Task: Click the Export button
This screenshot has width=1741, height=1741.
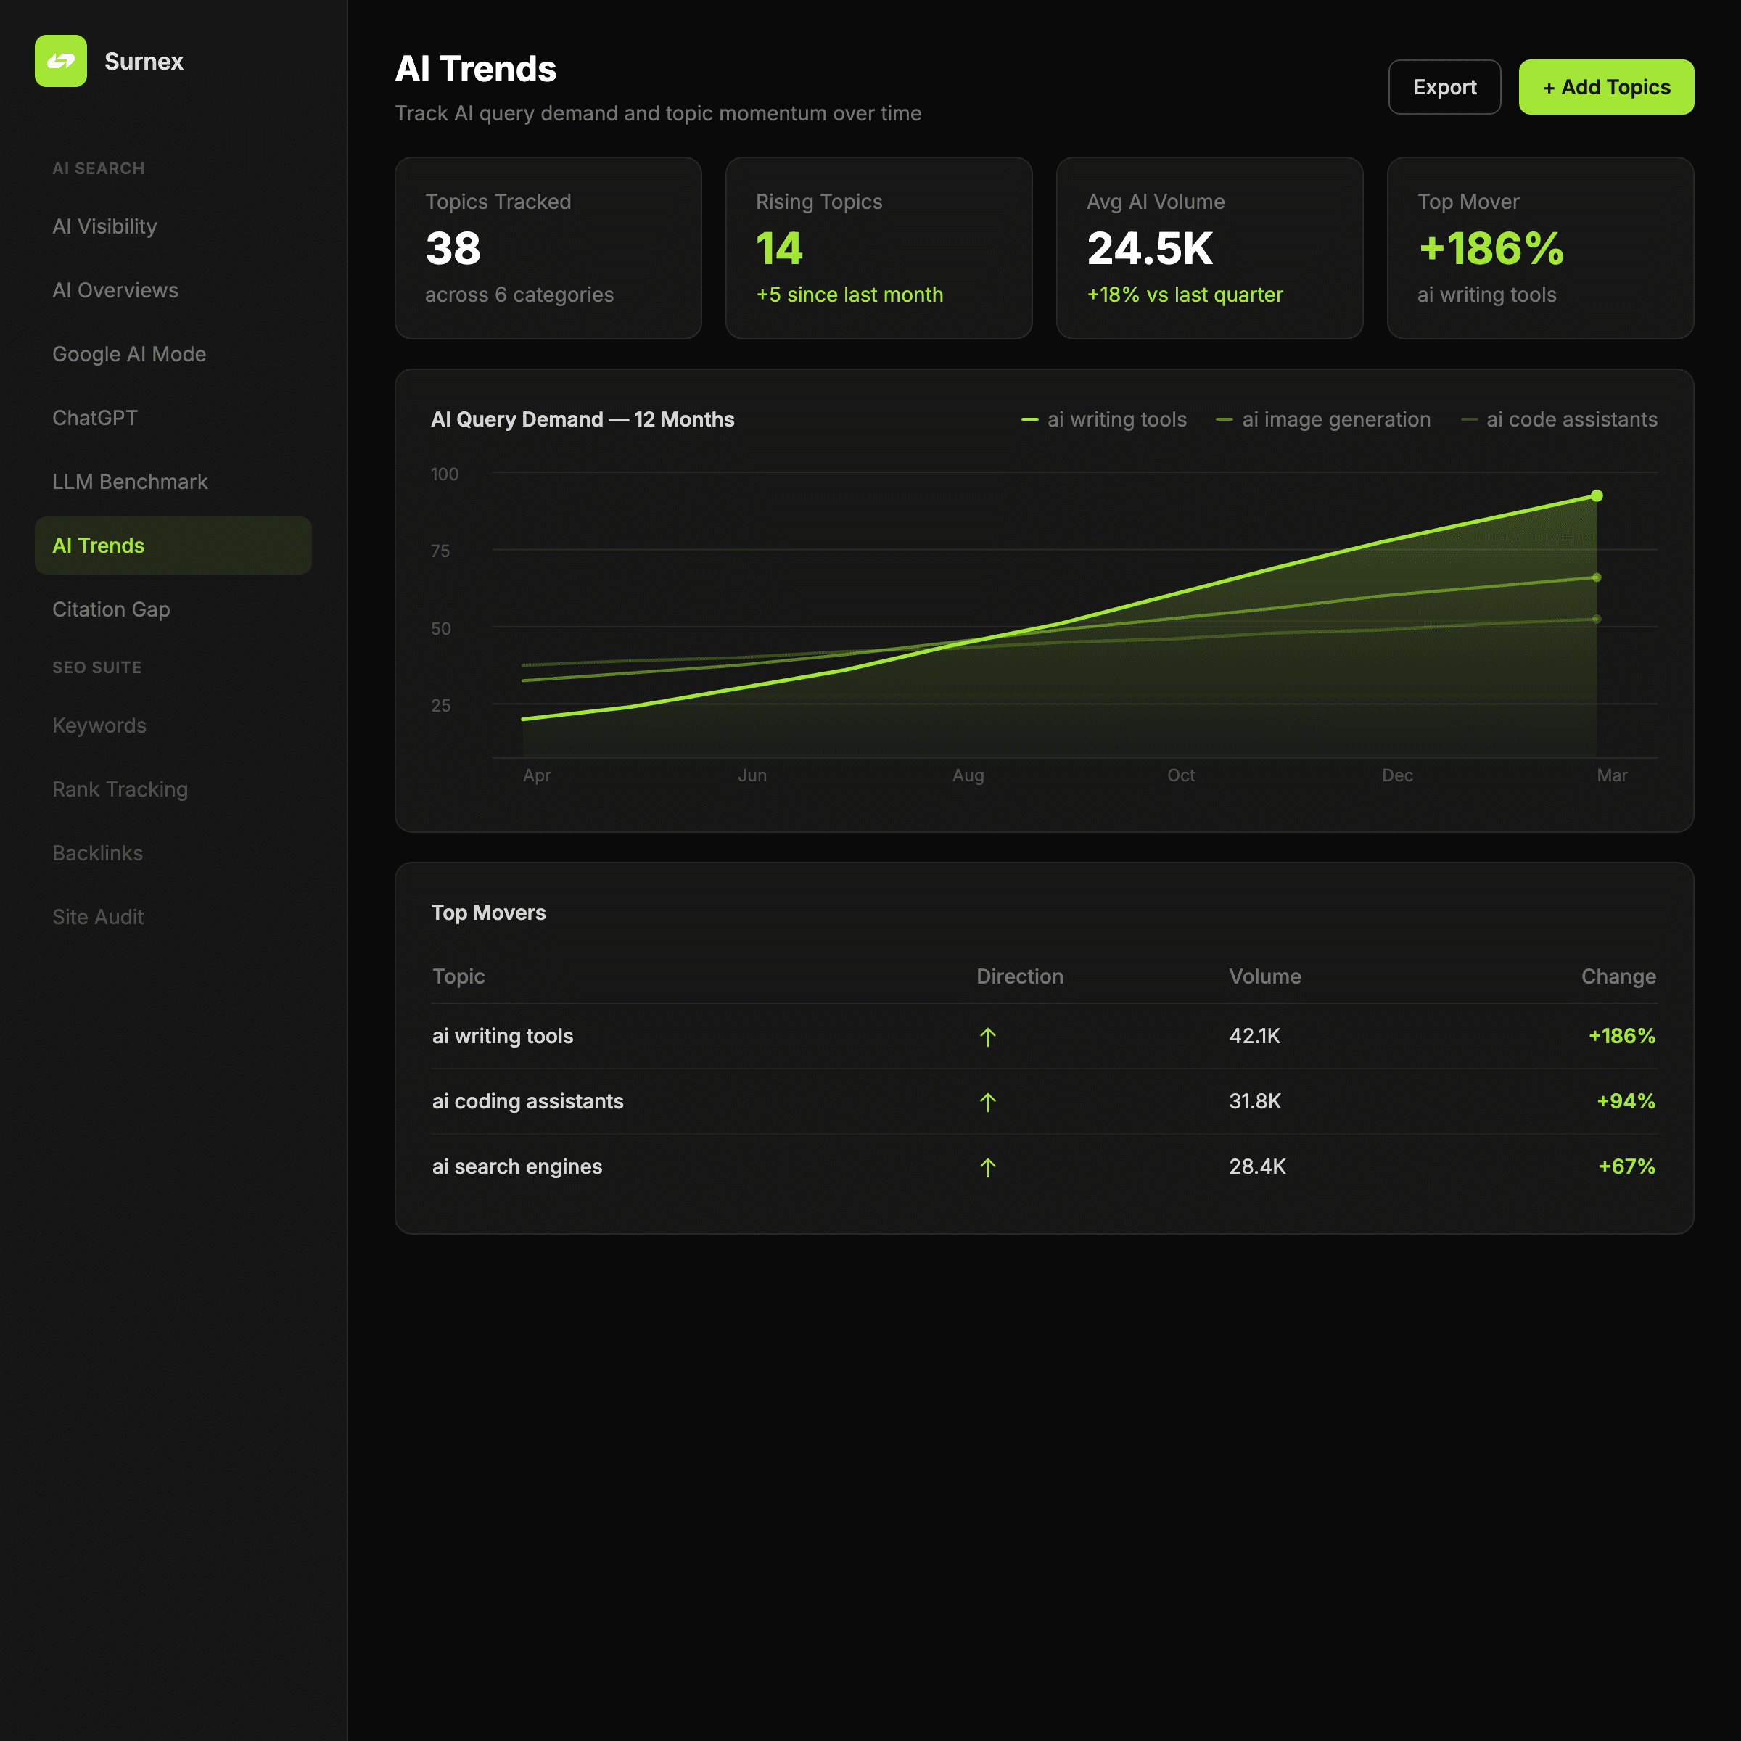Action: [x=1444, y=87]
